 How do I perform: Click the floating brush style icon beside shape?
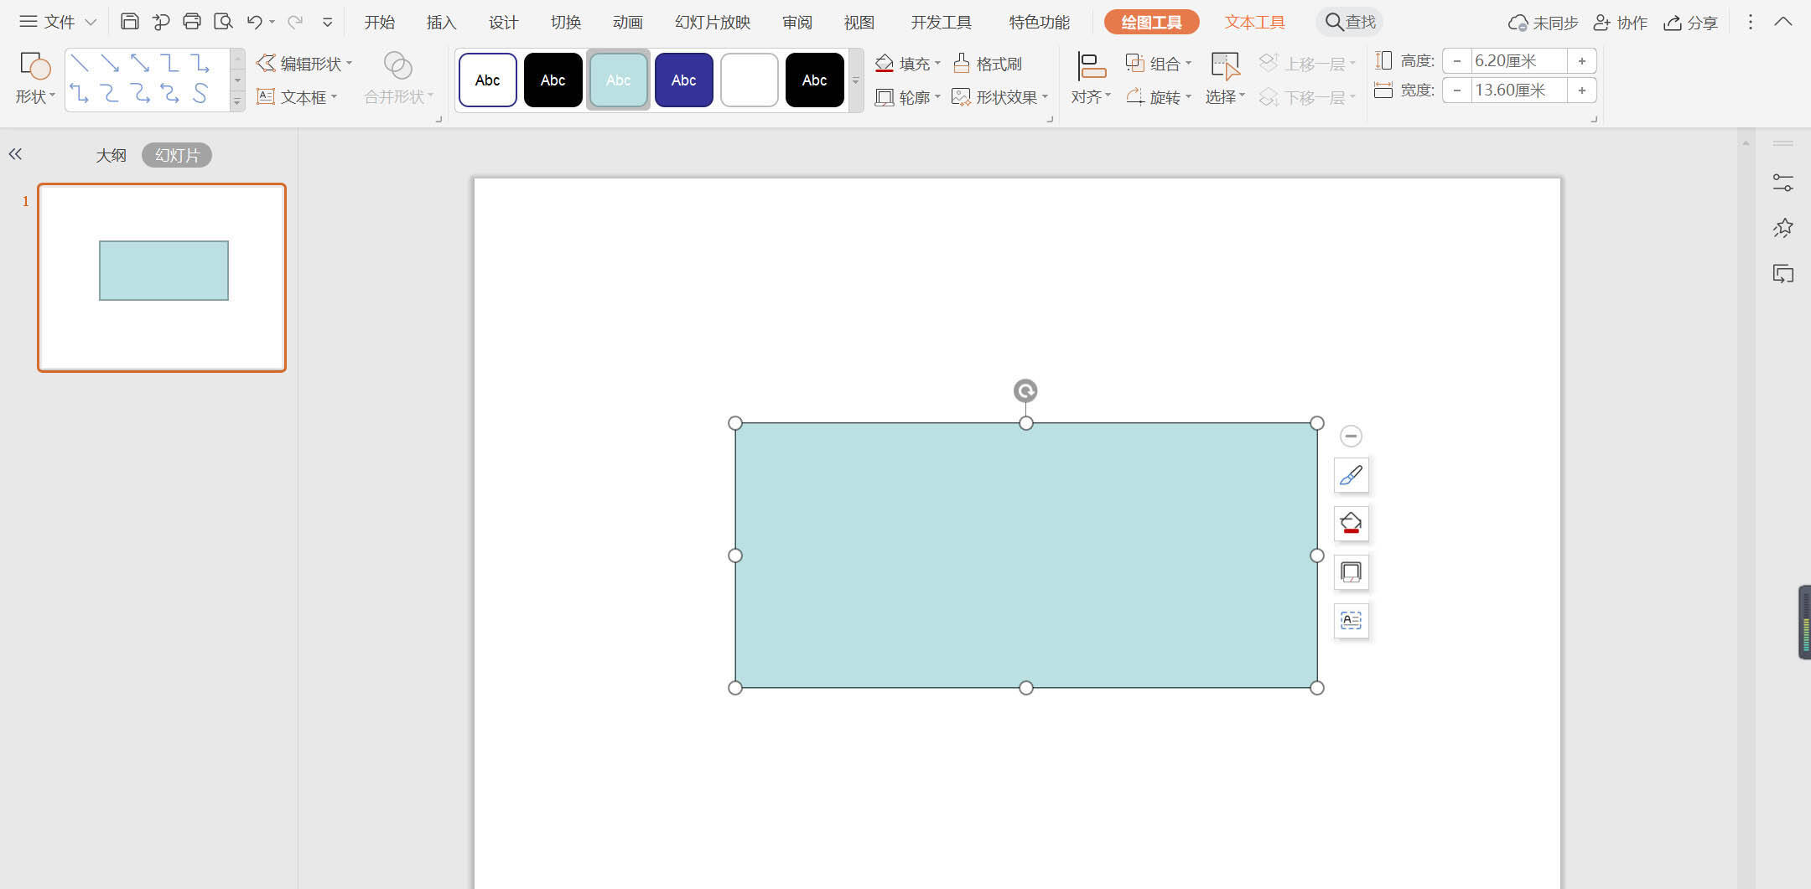1351,476
